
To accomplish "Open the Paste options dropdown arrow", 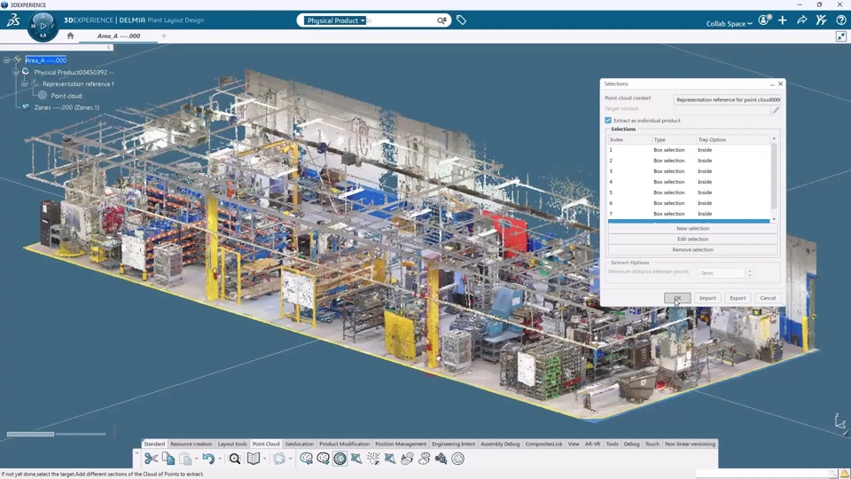I will pyautogui.click(x=196, y=459).
